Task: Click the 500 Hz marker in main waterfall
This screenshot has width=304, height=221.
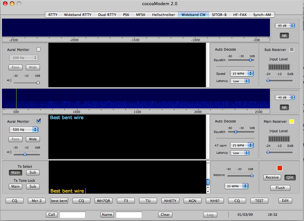Action: pyautogui.click(x=16, y=99)
